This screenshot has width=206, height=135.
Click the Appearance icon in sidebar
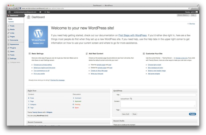click(9, 44)
